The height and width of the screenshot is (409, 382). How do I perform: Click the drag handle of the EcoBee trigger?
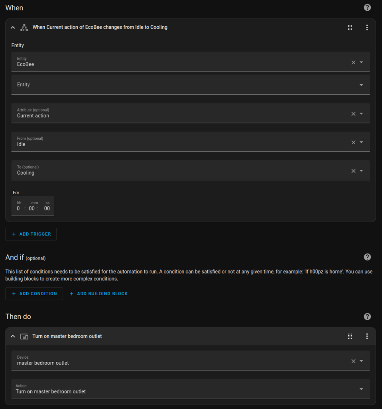click(350, 28)
